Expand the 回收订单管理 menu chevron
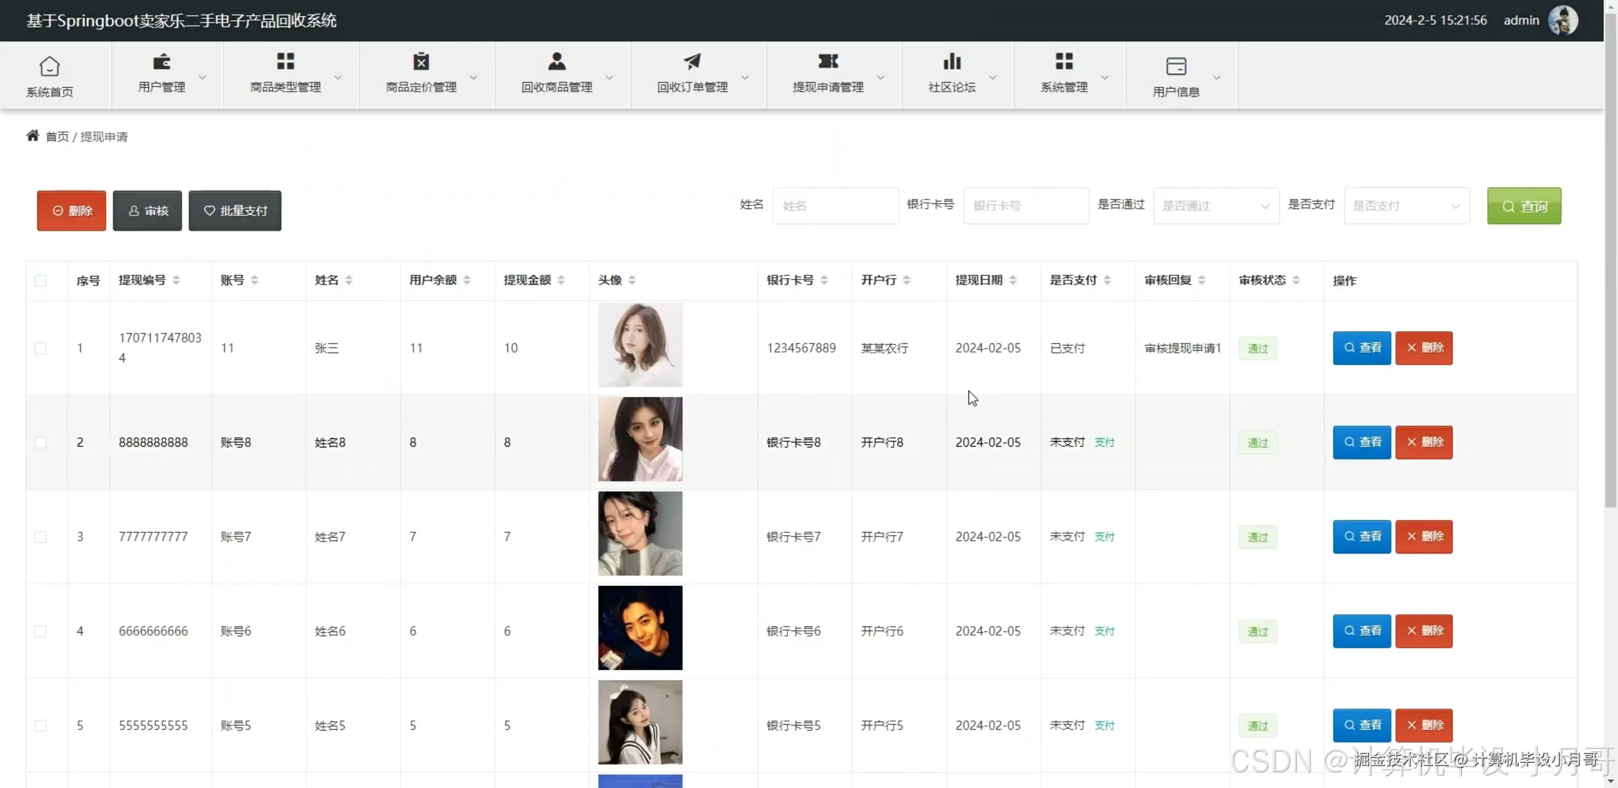 click(745, 77)
